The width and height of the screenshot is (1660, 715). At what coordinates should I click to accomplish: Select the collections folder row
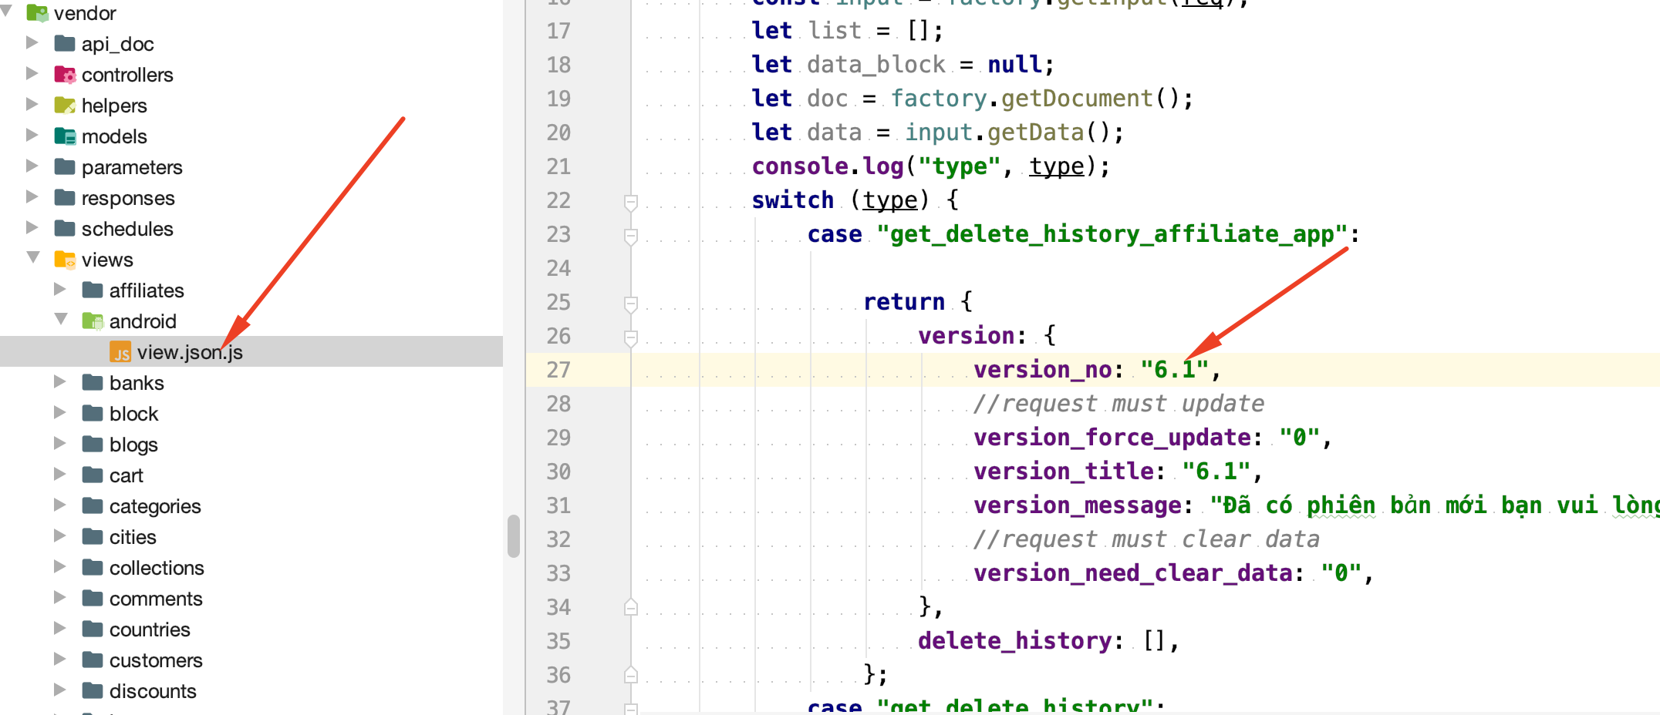[x=251, y=567]
